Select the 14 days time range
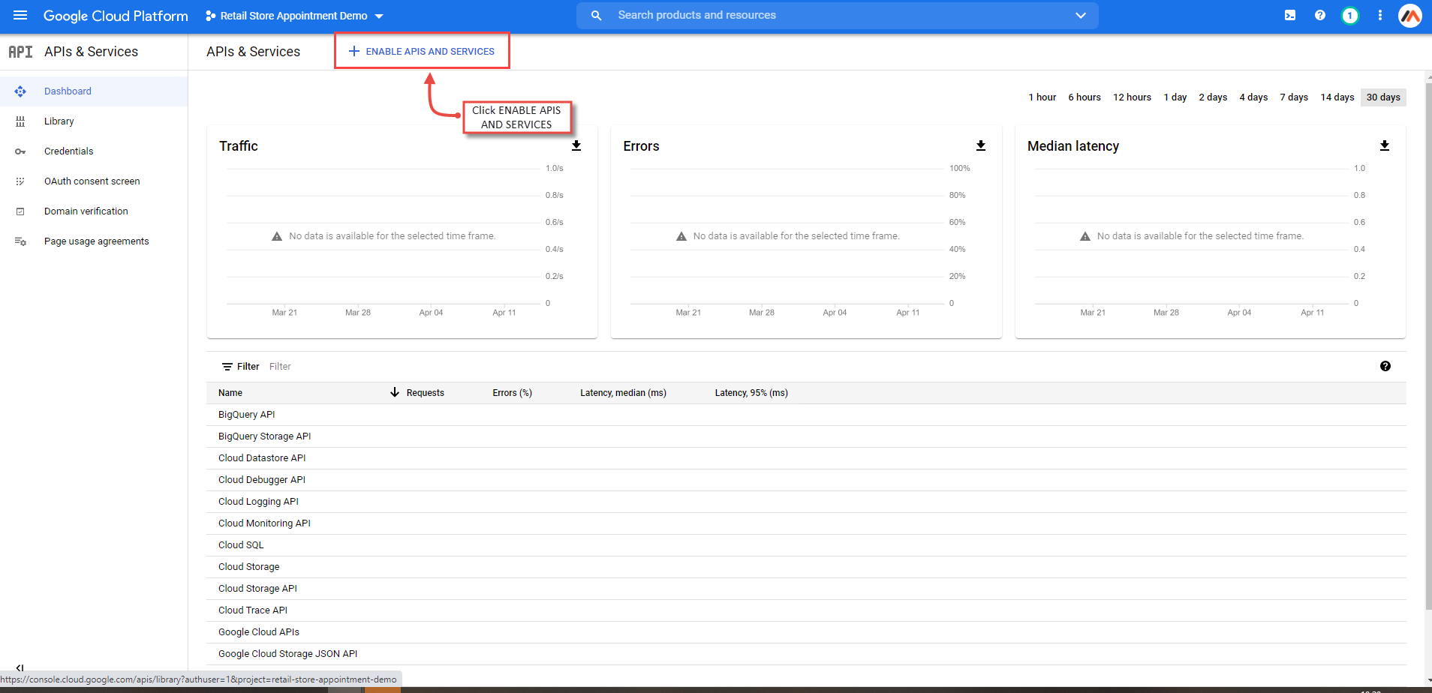The image size is (1432, 693). (1337, 97)
